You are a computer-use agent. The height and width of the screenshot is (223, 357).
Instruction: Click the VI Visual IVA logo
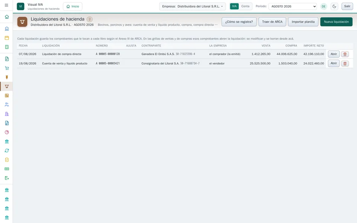pyautogui.click(x=20, y=6)
